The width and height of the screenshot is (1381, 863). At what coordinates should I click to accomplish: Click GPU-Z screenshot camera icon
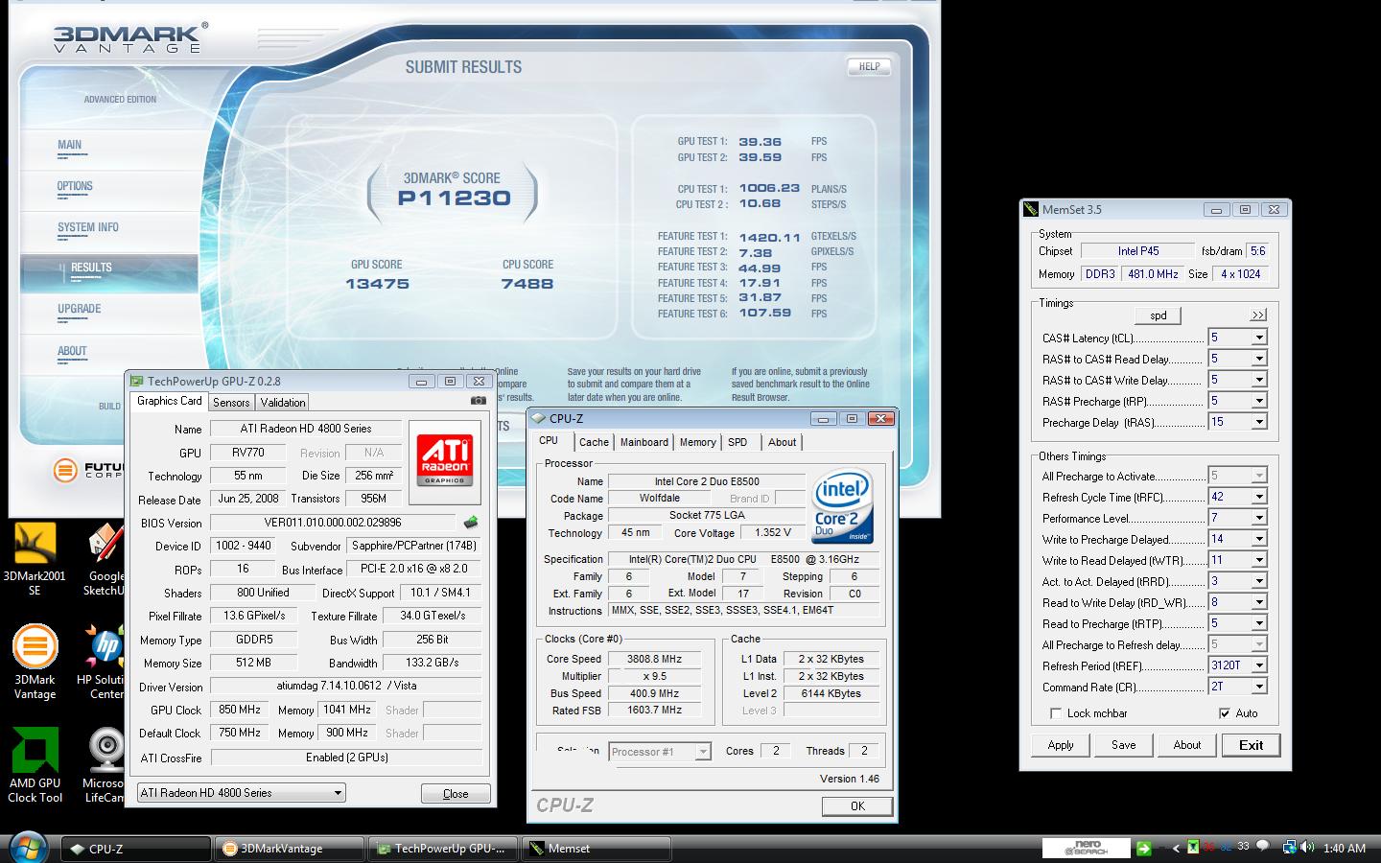pyautogui.click(x=479, y=401)
